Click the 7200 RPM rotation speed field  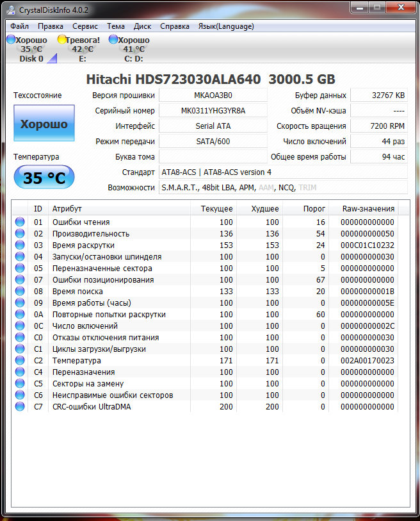coord(379,126)
